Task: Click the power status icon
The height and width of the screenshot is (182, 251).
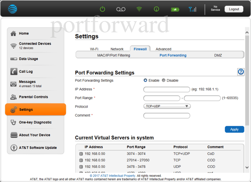Action: pyautogui.click(x=103, y=9)
